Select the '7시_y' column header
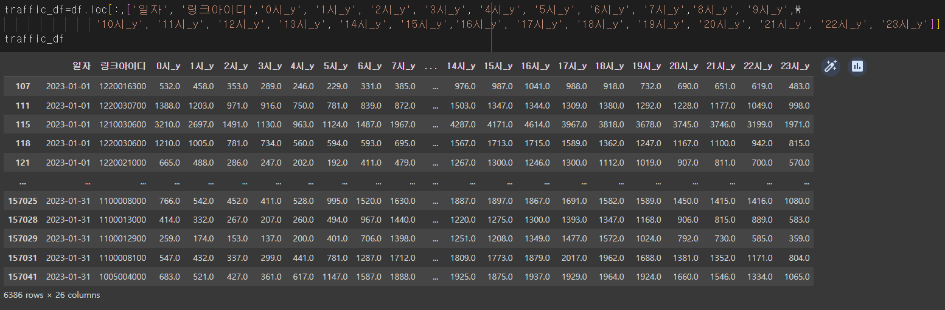Screen dimensions: 945x310 point(403,66)
